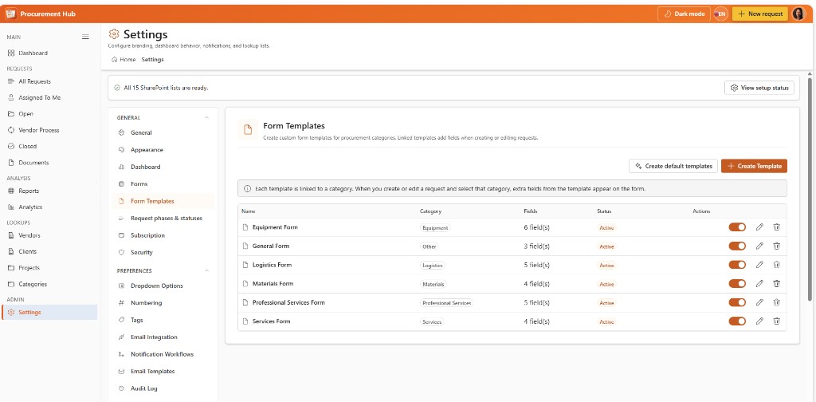Open Dashboard in the main sidebar
Screen dimensions: 816x402
click(49, 53)
